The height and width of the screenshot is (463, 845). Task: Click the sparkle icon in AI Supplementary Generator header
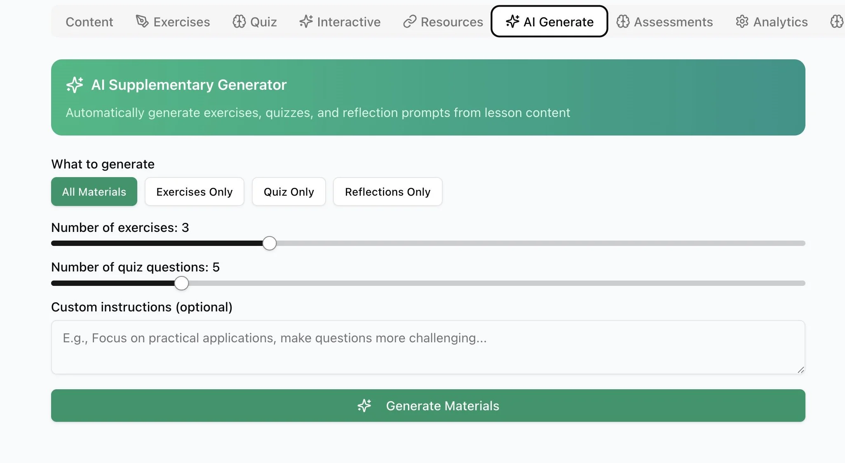[75, 85]
